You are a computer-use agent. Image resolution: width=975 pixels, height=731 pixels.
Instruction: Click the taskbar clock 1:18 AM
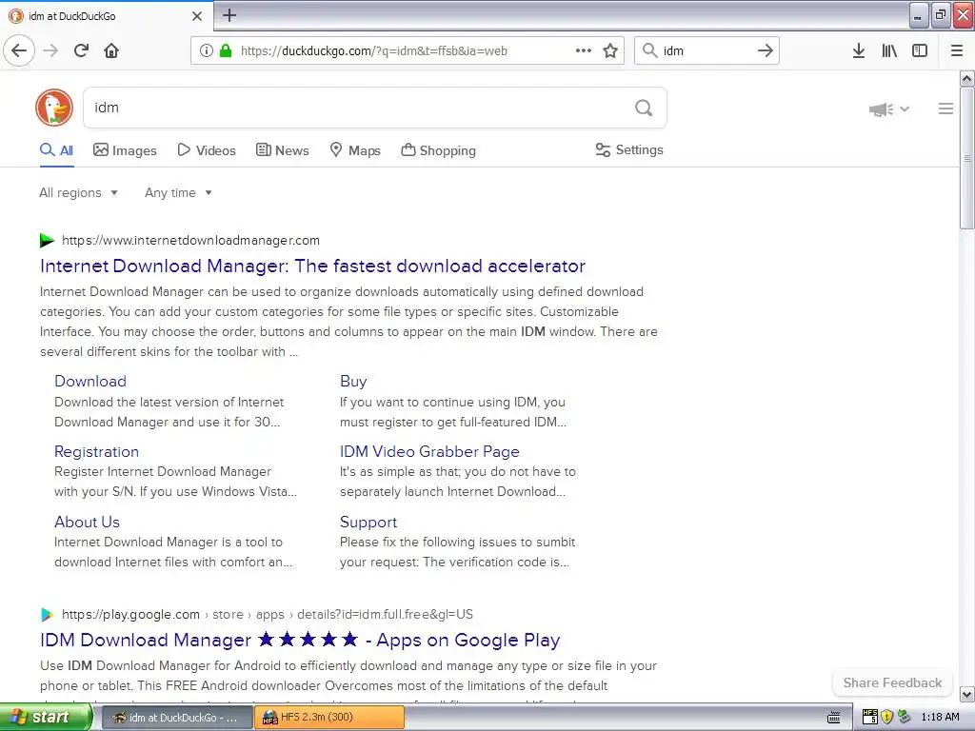pyautogui.click(x=940, y=718)
